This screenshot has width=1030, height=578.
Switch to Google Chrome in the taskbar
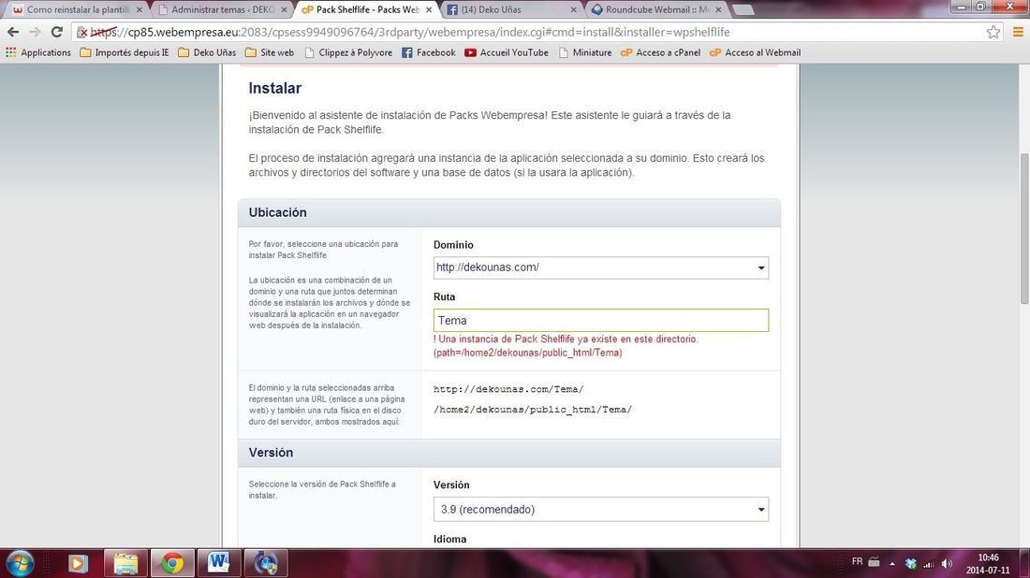tap(173, 564)
